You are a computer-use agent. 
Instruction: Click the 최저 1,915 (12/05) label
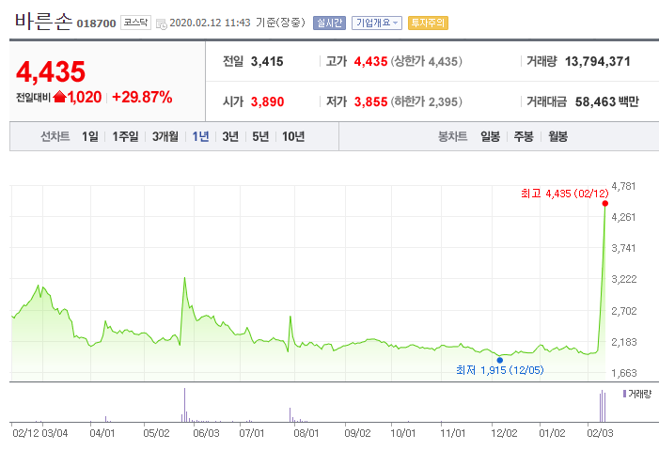point(500,370)
